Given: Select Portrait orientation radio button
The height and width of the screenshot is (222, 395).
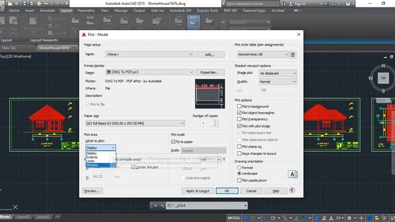Looking at the screenshot, I should [x=239, y=167].
